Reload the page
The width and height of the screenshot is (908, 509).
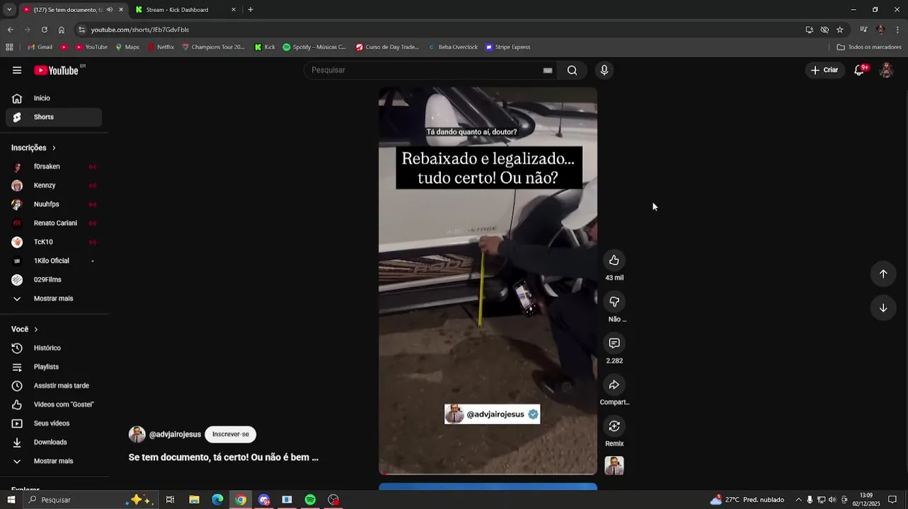(x=44, y=30)
